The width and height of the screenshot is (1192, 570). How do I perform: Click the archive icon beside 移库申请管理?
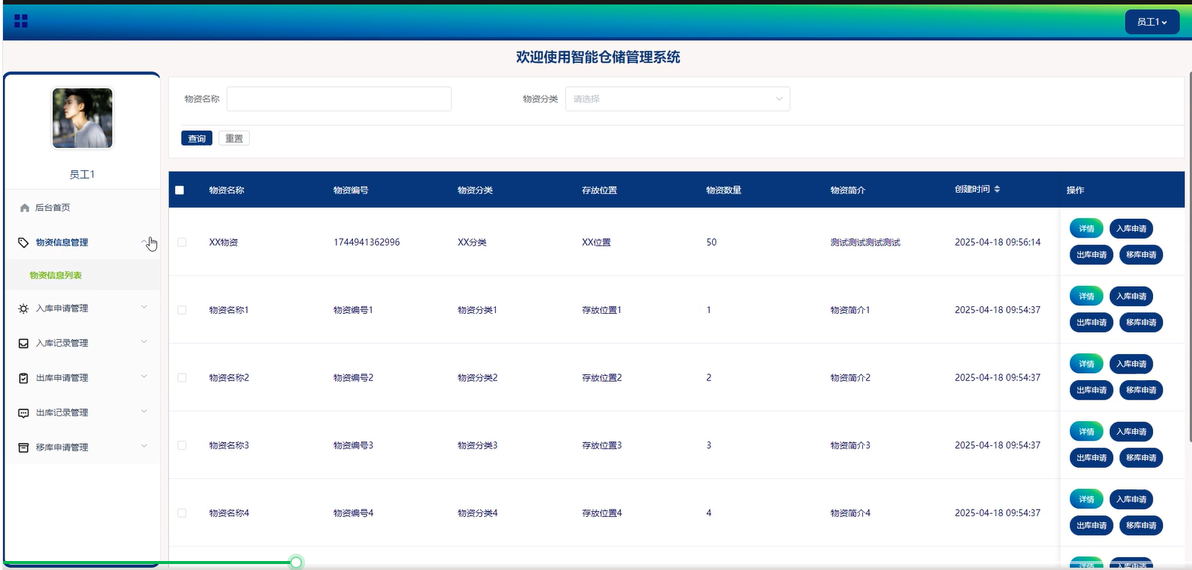[23, 447]
